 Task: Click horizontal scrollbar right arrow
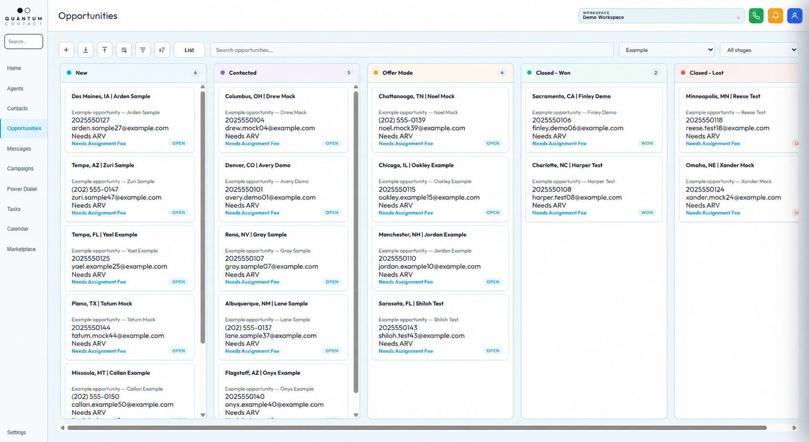coord(794,428)
